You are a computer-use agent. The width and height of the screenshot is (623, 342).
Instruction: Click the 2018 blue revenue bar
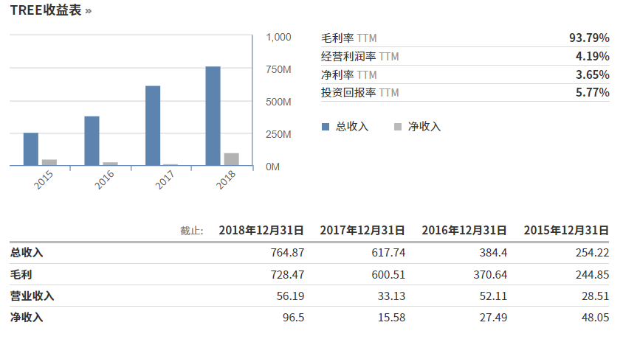213,116
